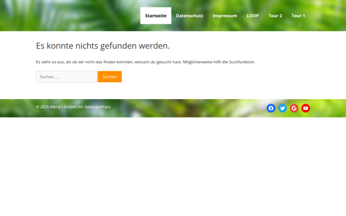Follow the GeneratePress footer link
The image size is (346, 216).
[x=97, y=107]
